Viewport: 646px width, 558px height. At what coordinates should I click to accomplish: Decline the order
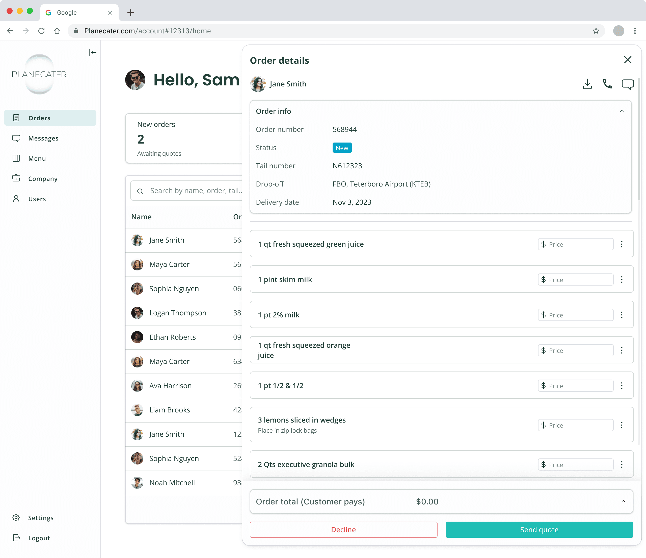coord(343,530)
